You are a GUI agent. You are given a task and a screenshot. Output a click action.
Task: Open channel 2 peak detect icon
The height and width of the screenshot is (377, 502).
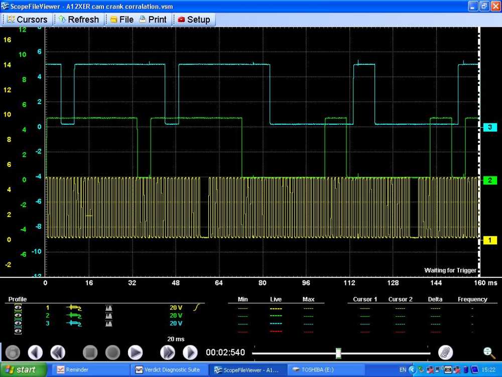(109, 315)
